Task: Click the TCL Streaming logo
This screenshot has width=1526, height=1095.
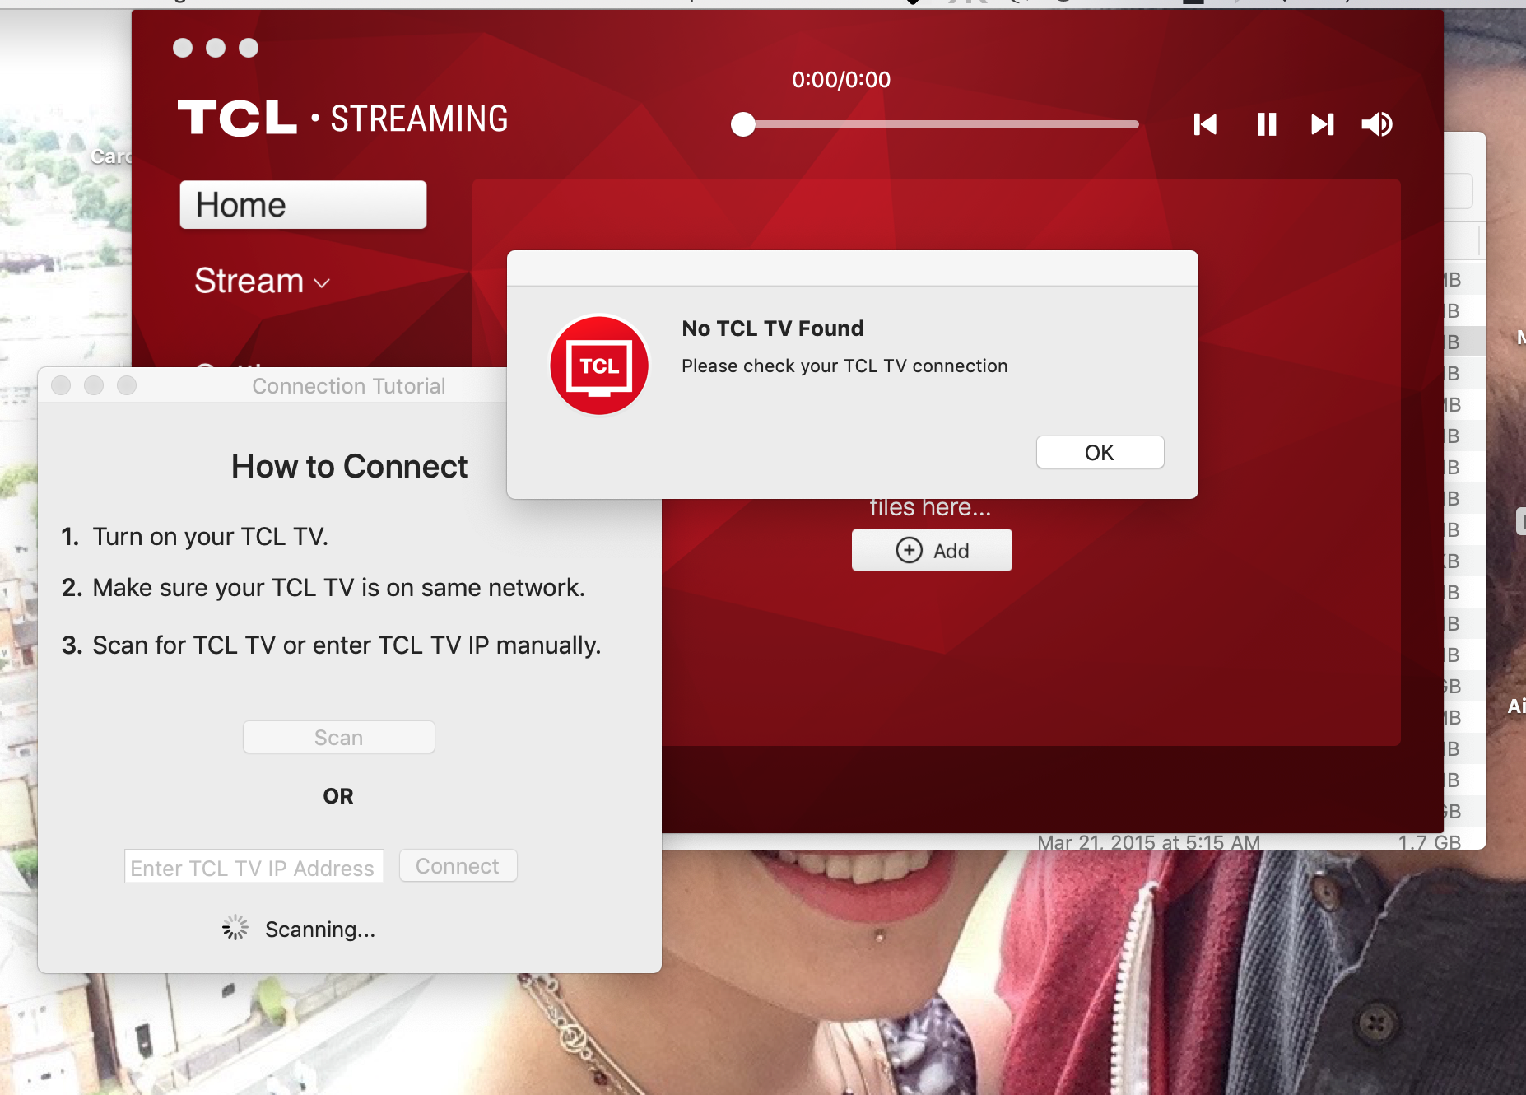Action: pos(343,118)
